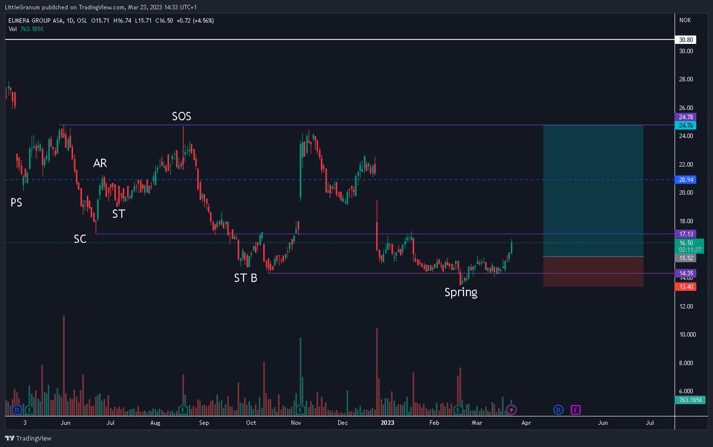Click the NOK currency label
713x447 pixels.
684,20
